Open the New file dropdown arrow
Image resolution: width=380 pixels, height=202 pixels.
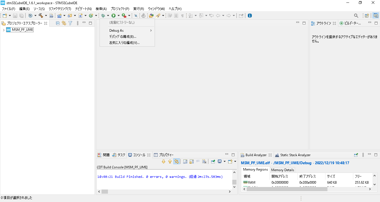10,16
